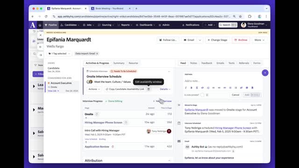
Task: Open the Texts tab
Action: click(x=231, y=63)
